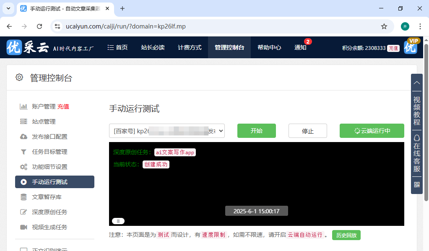Collapse the floating side panel with its chevron
429x251 pixels.
pos(416,82)
